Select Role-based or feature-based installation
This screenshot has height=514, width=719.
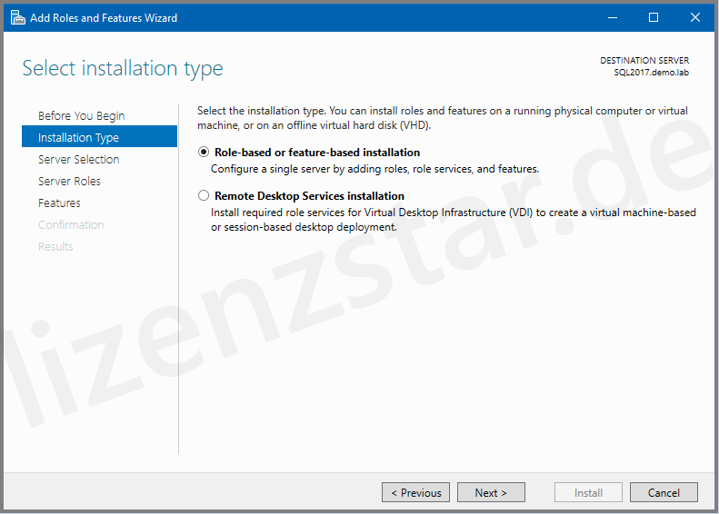[x=204, y=153]
